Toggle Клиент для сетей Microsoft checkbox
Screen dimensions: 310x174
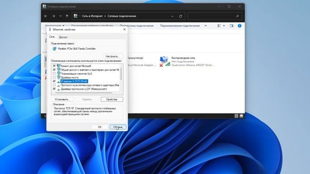[x=54, y=66]
